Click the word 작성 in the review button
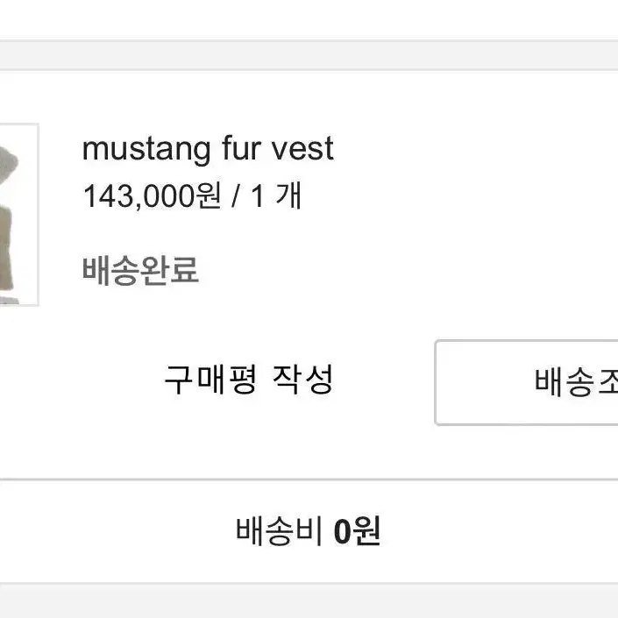This screenshot has height=618, width=618. 303,380
